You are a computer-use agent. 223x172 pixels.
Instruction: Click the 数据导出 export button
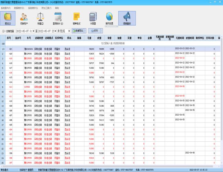pos(78,31)
